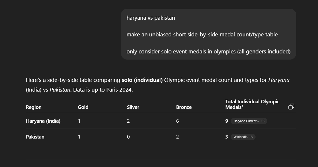Click Haryana's silver count of 2
The image size is (318, 167).
(x=128, y=121)
